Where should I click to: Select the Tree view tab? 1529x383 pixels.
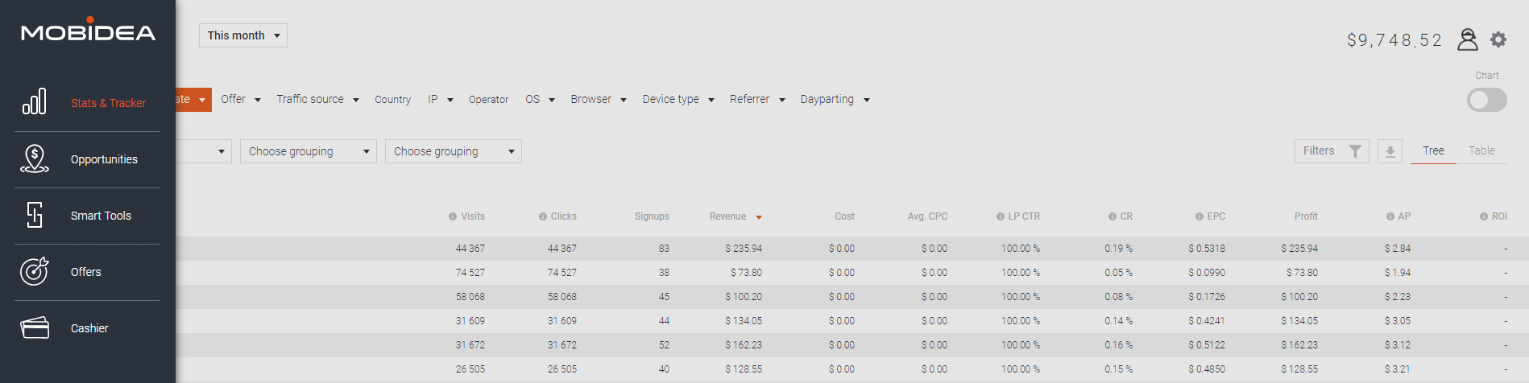1433,150
